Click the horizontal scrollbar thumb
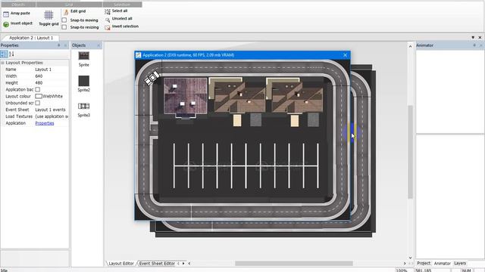Screen dimensions: 485x272 tap(294, 264)
